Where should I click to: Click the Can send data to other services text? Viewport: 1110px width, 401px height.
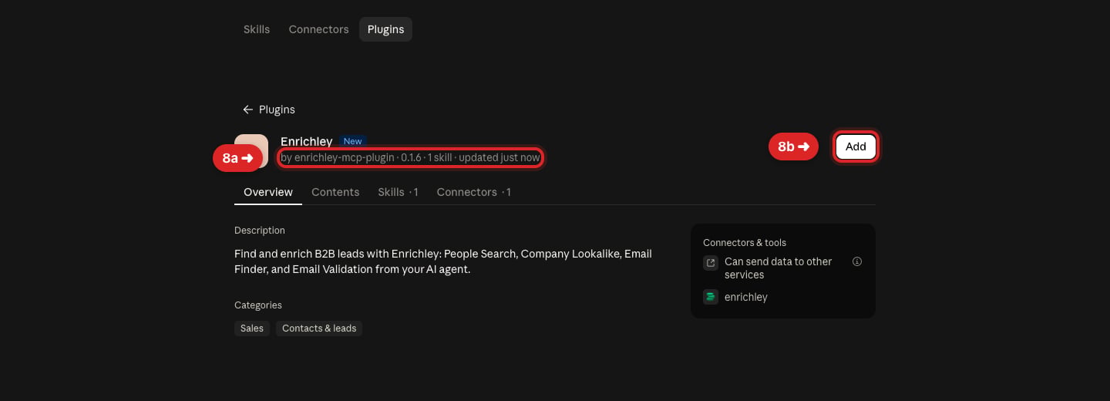[x=779, y=268]
